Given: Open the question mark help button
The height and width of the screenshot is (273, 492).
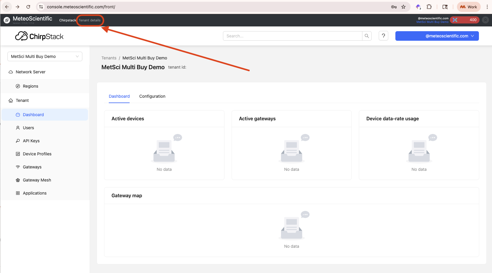Looking at the screenshot, I should pos(383,36).
